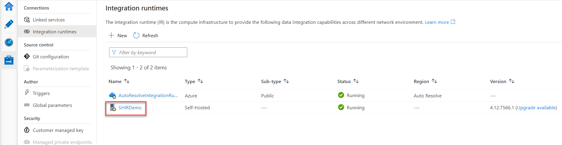Click the plus New icon

click(111, 35)
